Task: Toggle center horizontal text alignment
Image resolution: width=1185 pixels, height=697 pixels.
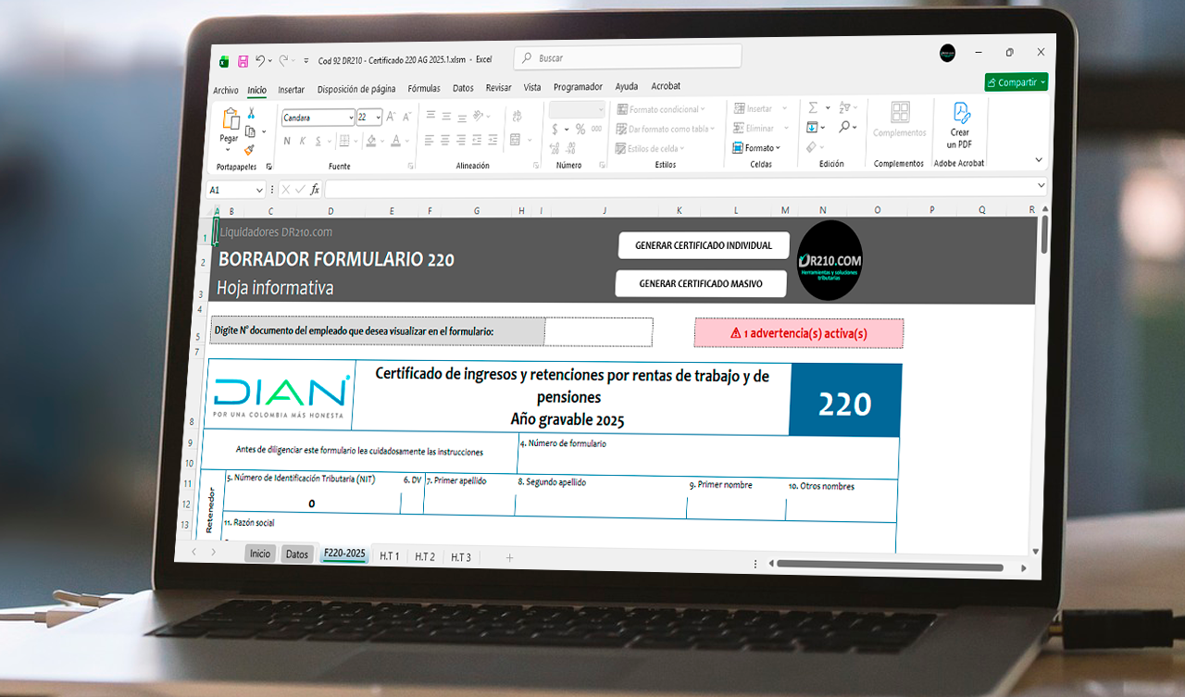Action: coord(445,141)
